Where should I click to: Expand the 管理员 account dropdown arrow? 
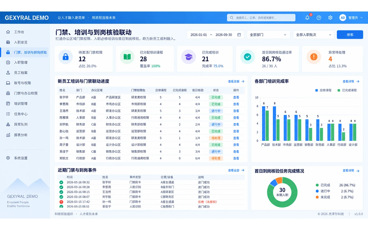point(361,18)
